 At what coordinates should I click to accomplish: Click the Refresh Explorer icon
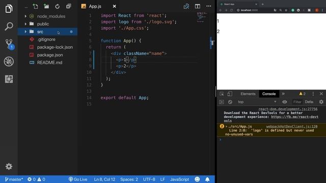click(58, 7)
